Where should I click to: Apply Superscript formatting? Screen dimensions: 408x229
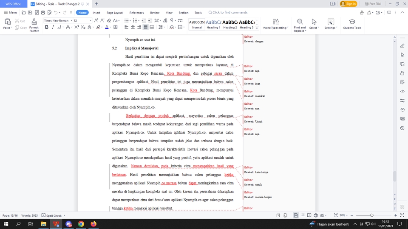click(x=76, y=27)
